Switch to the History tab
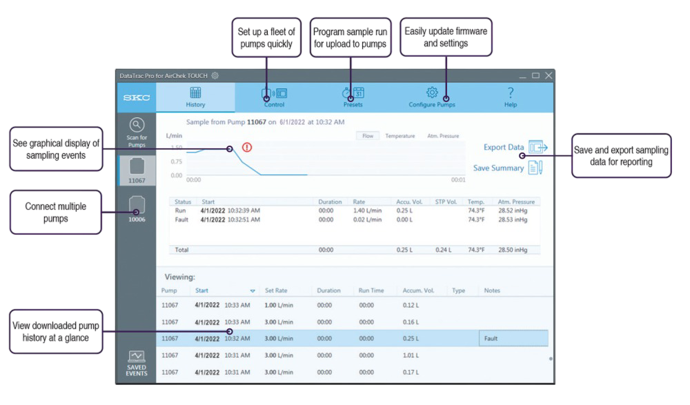Viewport: 690px width, 405px height. (195, 97)
